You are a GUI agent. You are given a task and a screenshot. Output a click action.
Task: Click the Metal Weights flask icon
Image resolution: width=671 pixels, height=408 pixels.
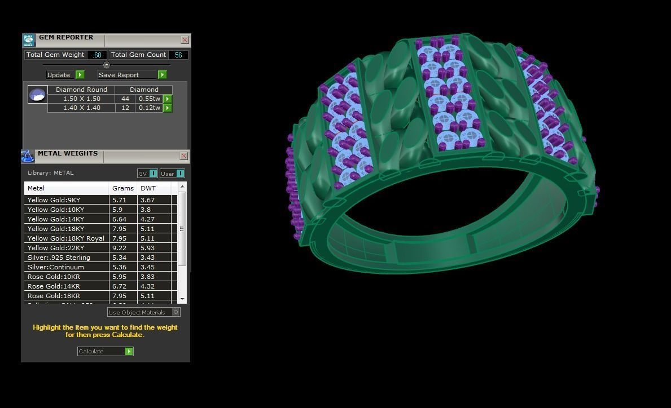(28, 156)
